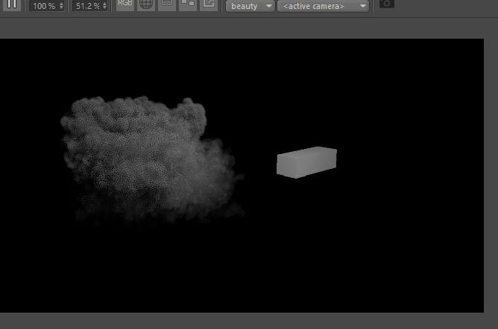Open the beauty AOV dropdown
Screen dimensions: 498x329
250,6
